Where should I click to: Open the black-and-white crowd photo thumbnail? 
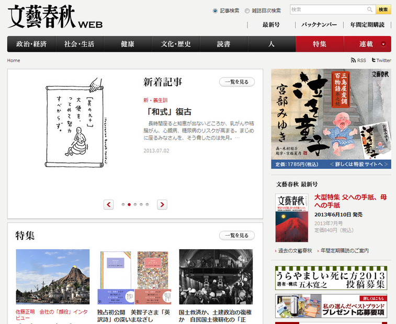216,277
